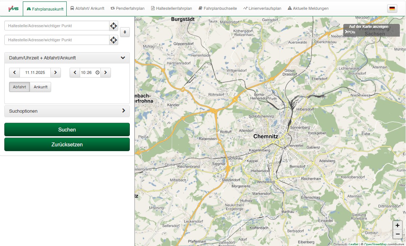Locate origin stop with crosshair icon
406x246 pixels.
113,26
